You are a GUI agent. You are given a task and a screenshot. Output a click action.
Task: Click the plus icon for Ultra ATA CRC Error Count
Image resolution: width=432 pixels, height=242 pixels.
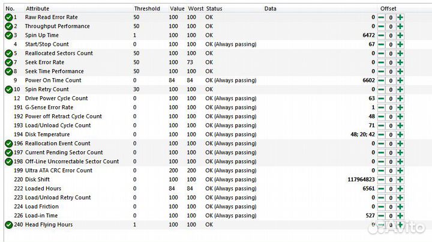pos(400,171)
